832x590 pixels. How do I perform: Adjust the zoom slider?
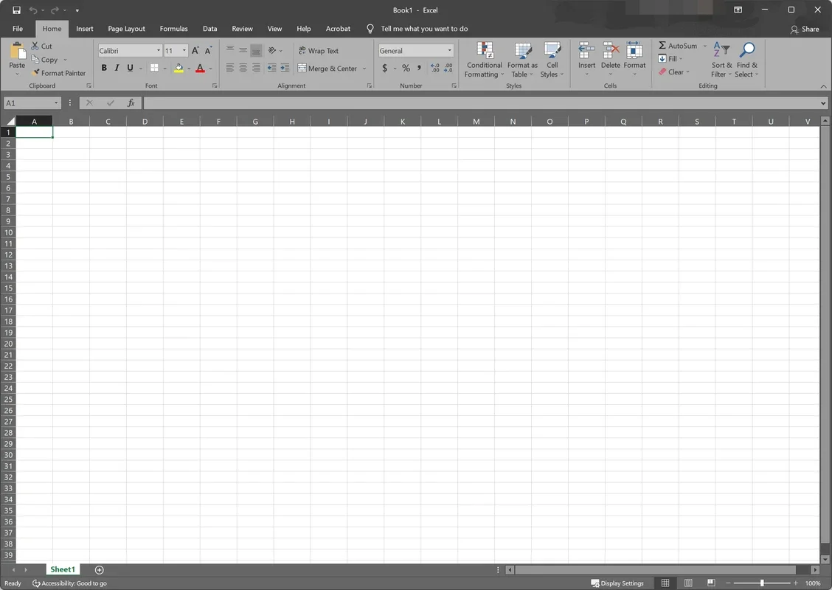point(762,583)
